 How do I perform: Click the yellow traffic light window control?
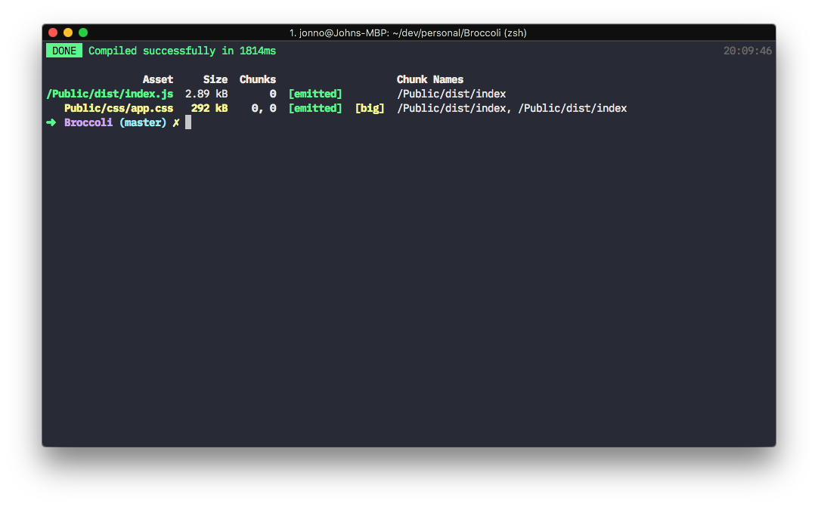coord(67,32)
